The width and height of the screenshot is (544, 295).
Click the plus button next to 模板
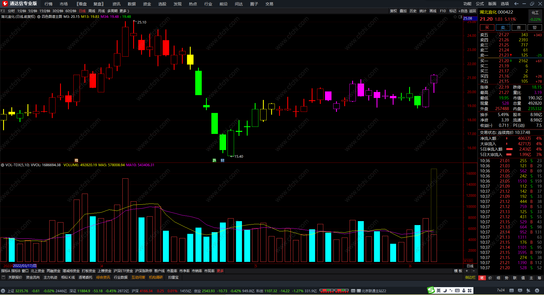[x=467, y=271]
